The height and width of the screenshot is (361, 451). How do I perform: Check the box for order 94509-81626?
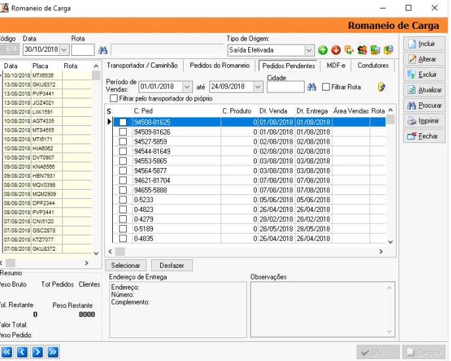pos(123,132)
